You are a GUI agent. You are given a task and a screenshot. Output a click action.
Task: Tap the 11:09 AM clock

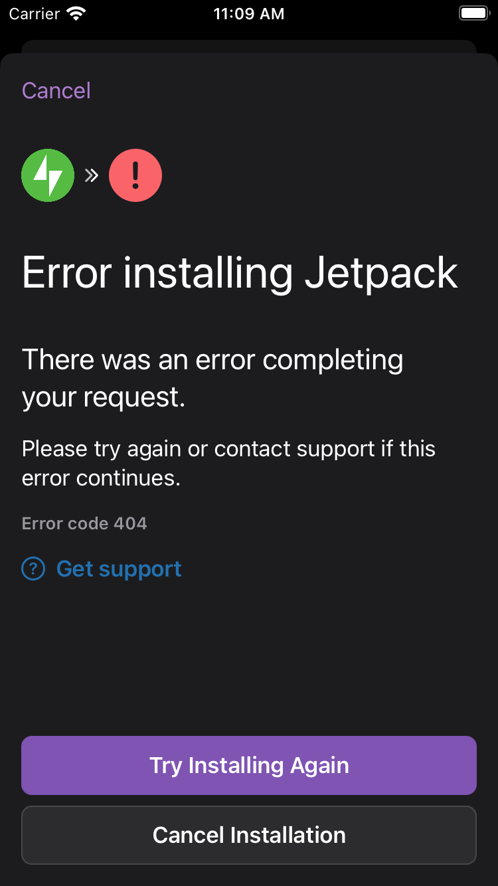tap(249, 14)
